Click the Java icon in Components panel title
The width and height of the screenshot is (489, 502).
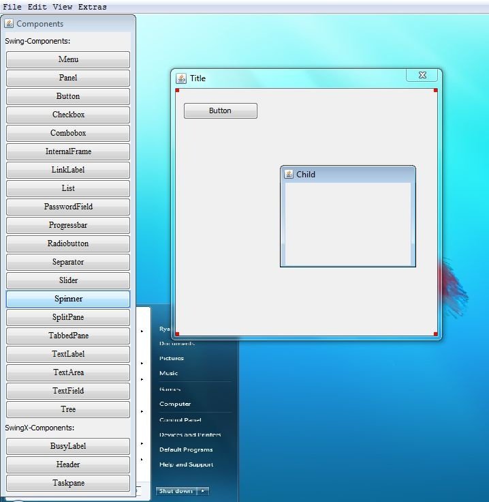[x=9, y=23]
